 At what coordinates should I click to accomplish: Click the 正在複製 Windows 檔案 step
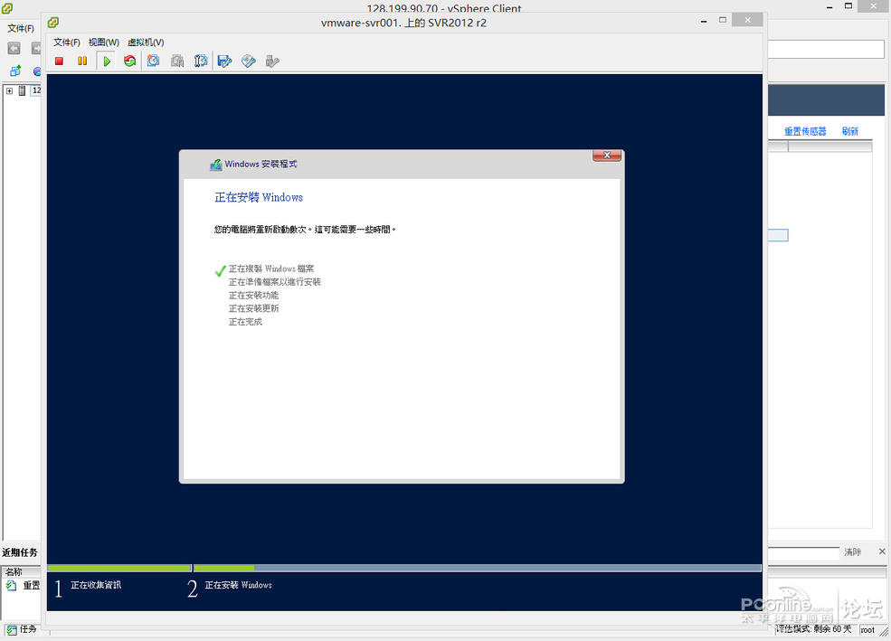tap(271, 269)
